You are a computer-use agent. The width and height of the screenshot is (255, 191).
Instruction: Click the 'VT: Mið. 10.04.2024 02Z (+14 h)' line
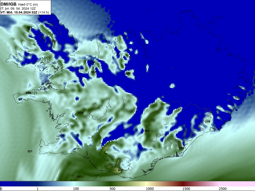coord(24,12)
